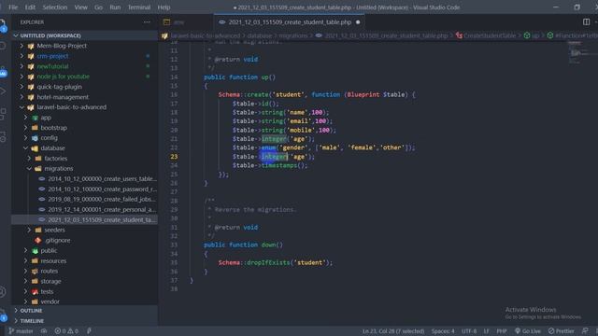Expand the TIMELINE panel
The width and height of the screenshot is (598, 336).
(x=16, y=321)
